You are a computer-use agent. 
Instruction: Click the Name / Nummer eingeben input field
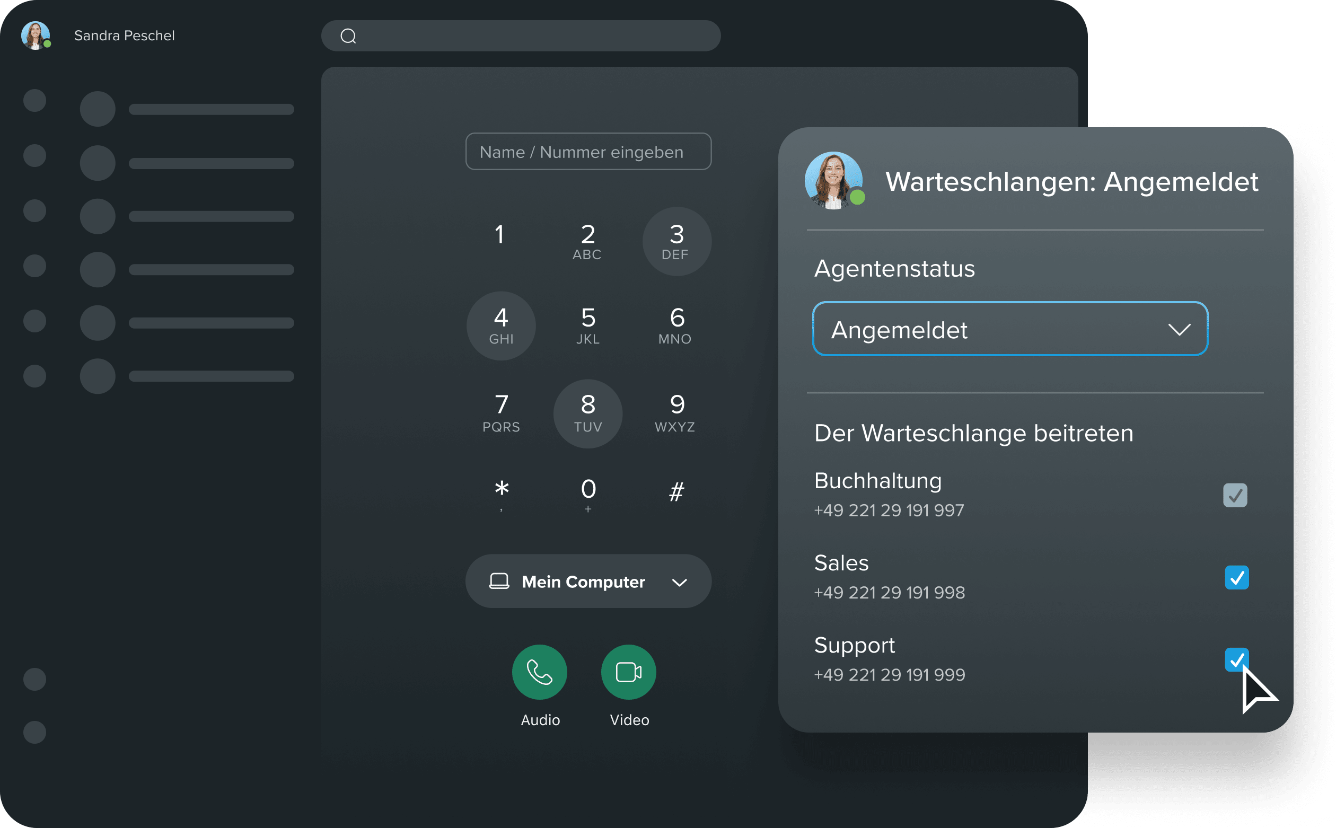(x=587, y=152)
